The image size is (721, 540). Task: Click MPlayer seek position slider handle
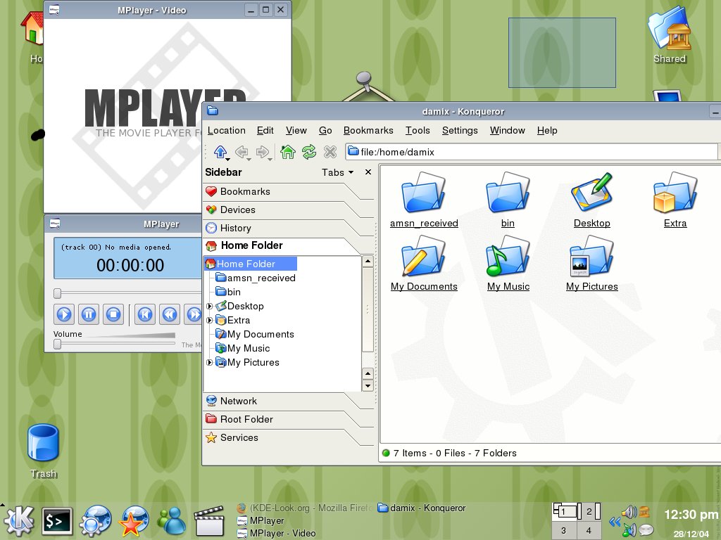tap(57, 293)
